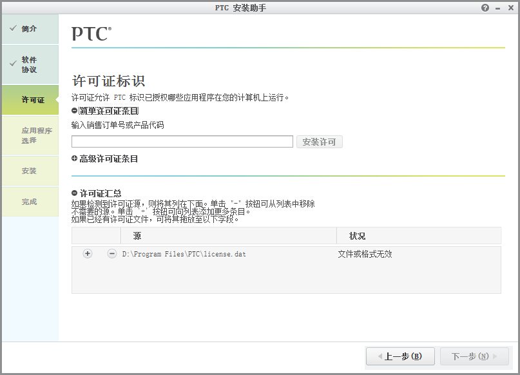Close the PTC 安装助手 window
Viewport: 520px width, 375px height.
[x=511, y=8]
